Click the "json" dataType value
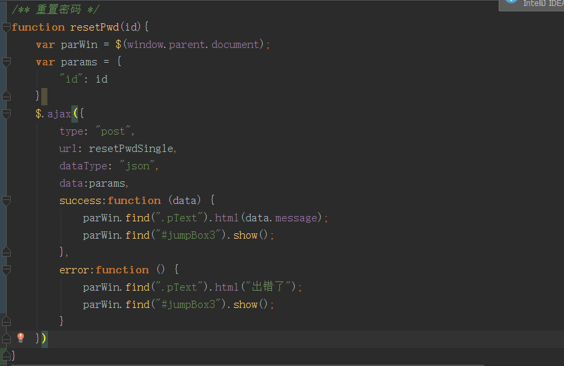564x366 pixels. (x=137, y=166)
